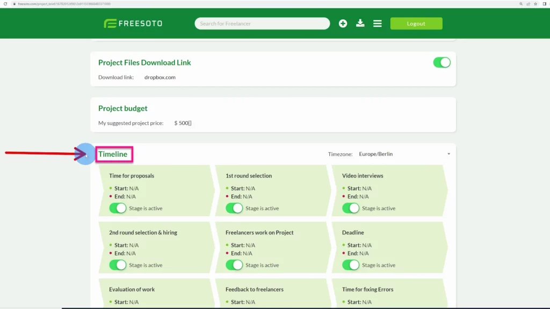Click the Project Files Download Link heading
Image resolution: width=550 pixels, height=309 pixels.
tap(144, 62)
